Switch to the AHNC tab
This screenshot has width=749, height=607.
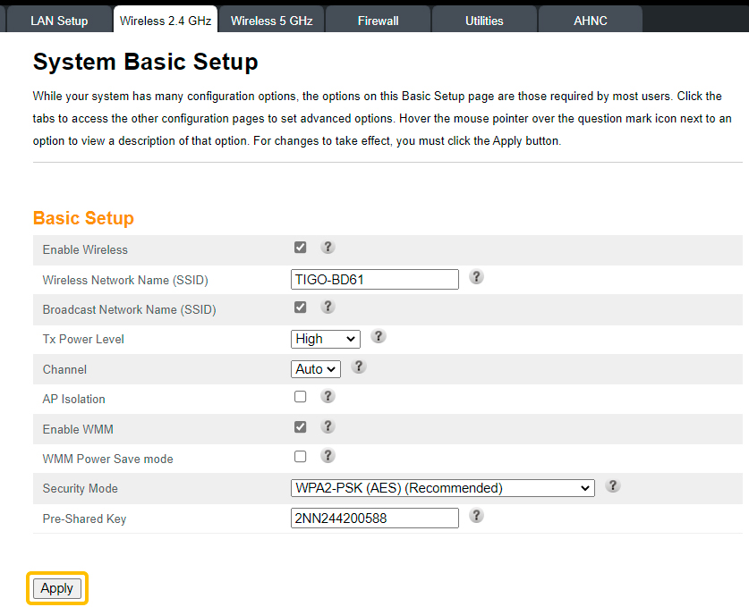pyautogui.click(x=591, y=21)
